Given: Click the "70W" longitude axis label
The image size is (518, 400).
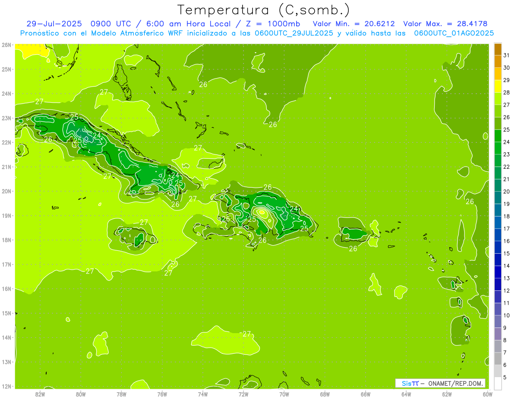Looking at the screenshot, I should click(x=284, y=394).
